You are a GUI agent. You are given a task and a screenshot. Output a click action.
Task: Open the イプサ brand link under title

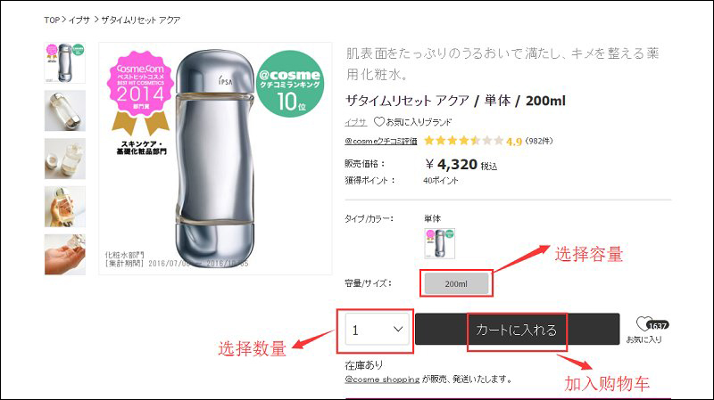(x=354, y=122)
